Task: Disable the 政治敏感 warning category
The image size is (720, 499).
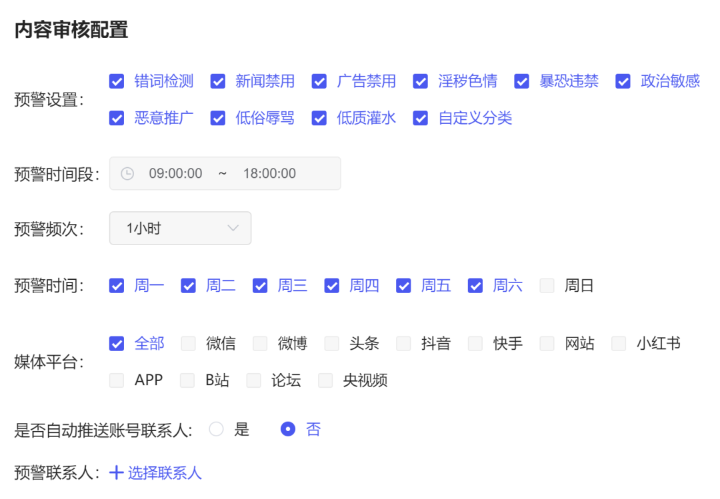Action: (x=623, y=81)
